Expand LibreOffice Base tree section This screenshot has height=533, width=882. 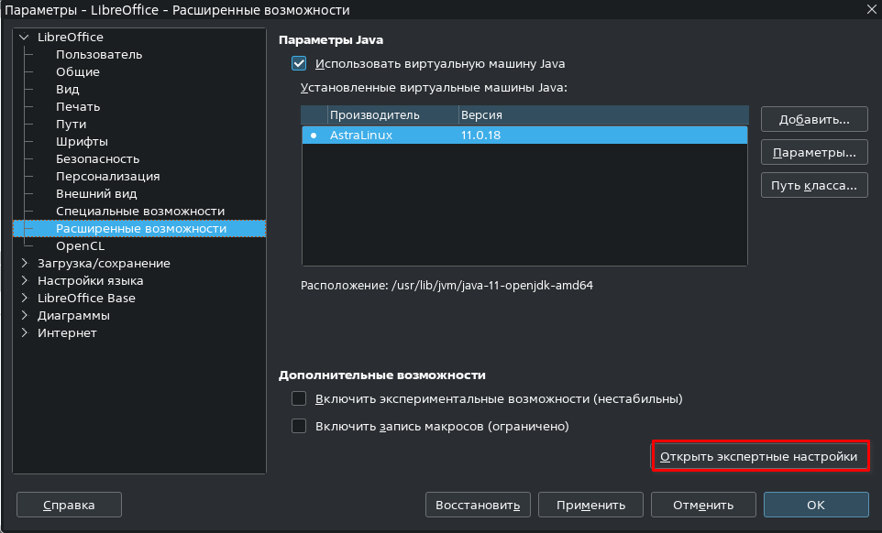24,299
